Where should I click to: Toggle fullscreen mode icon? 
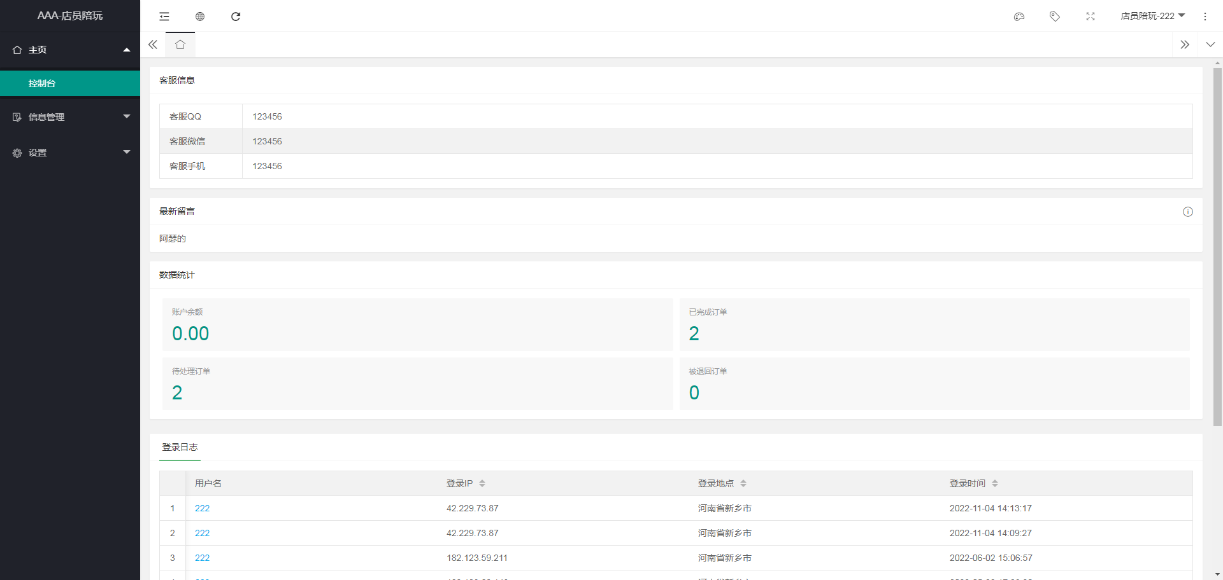[x=1091, y=17]
